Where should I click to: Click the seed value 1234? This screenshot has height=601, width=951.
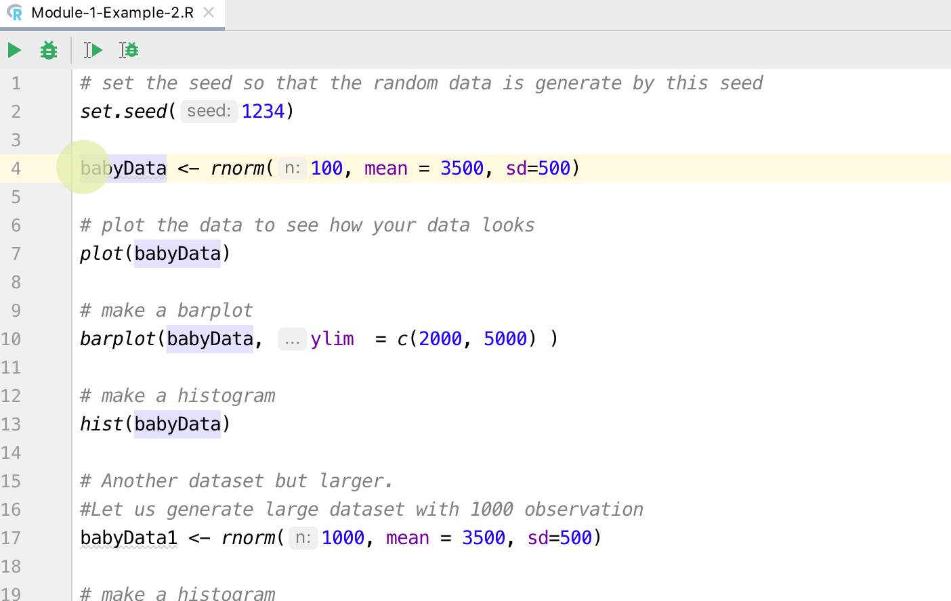tap(263, 111)
